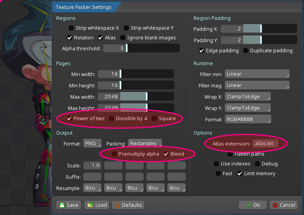The image size is (304, 215).
Task: Click the second Scale input field
Action: pos(114,165)
